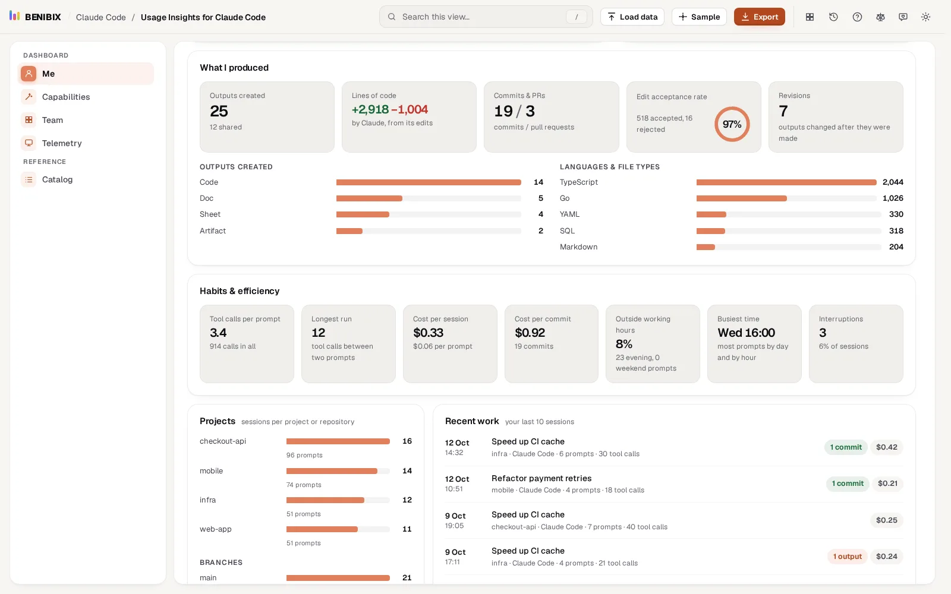Image resolution: width=951 pixels, height=594 pixels.
Task: Open the help question mark icon
Action: coord(857,17)
